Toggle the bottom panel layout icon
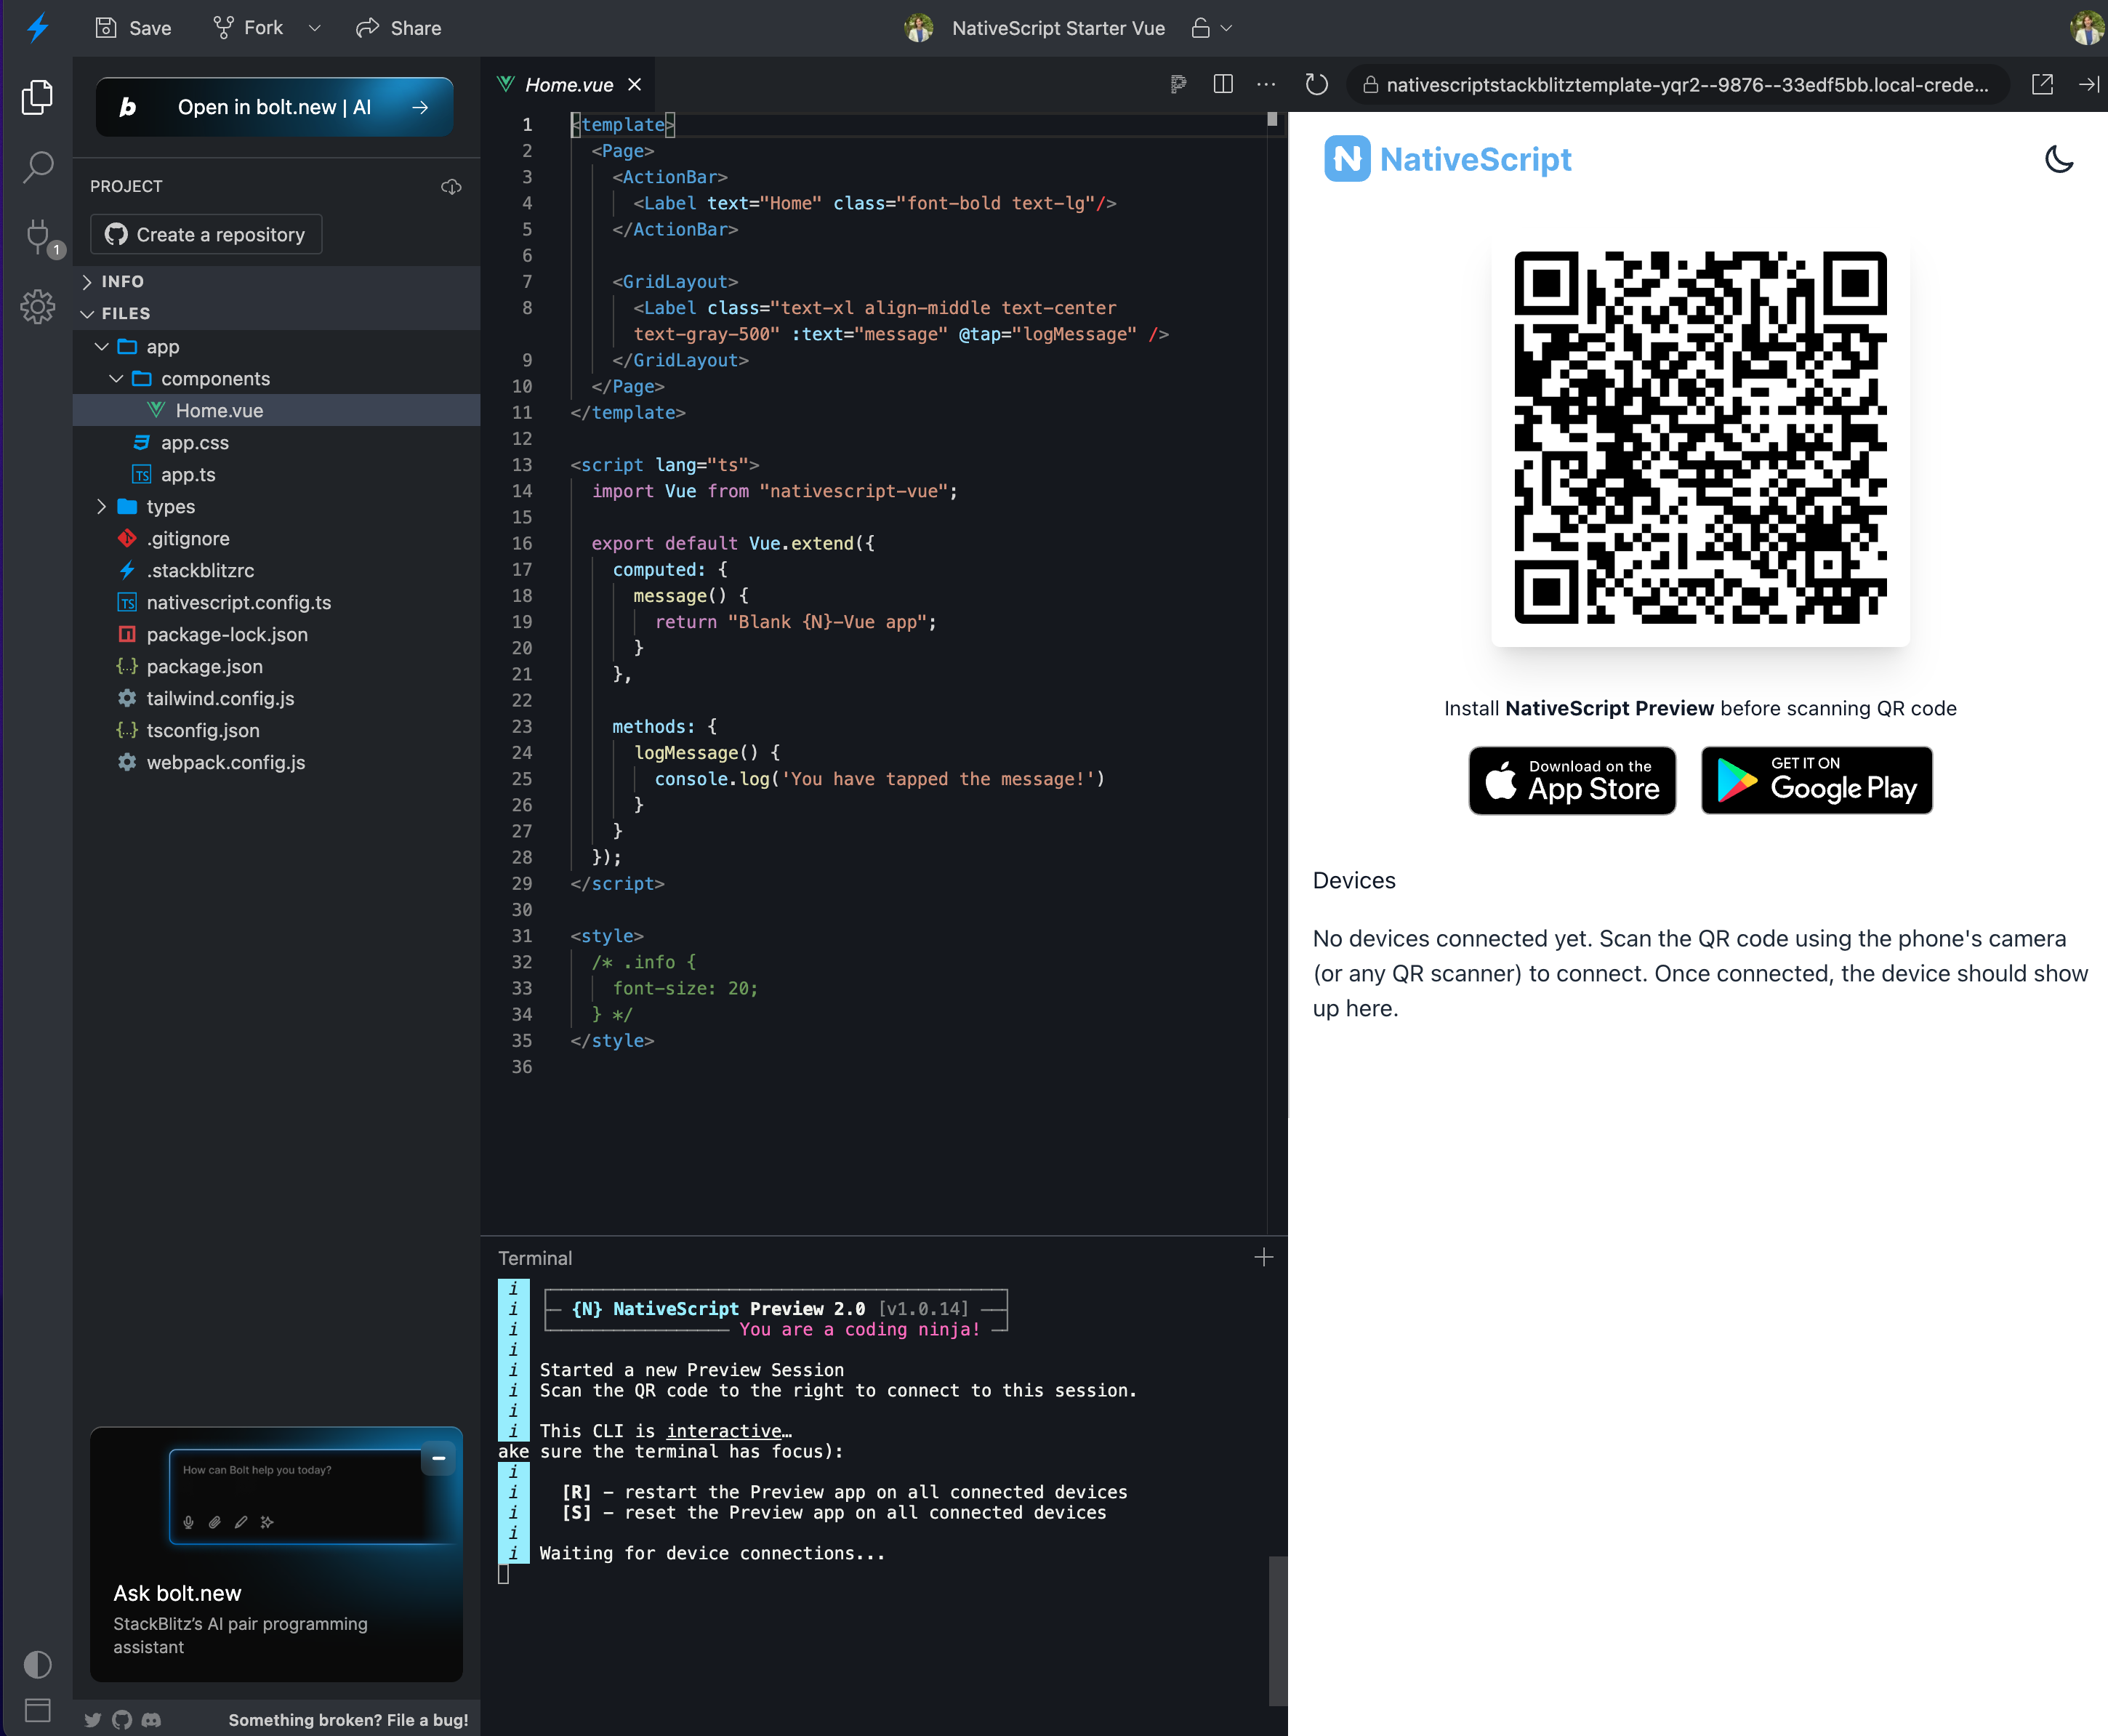This screenshot has width=2108, height=1736. 37,1710
